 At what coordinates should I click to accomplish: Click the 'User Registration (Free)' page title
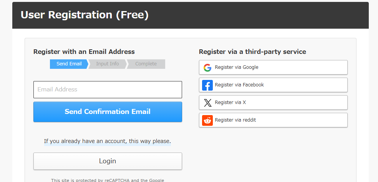tap(85, 15)
